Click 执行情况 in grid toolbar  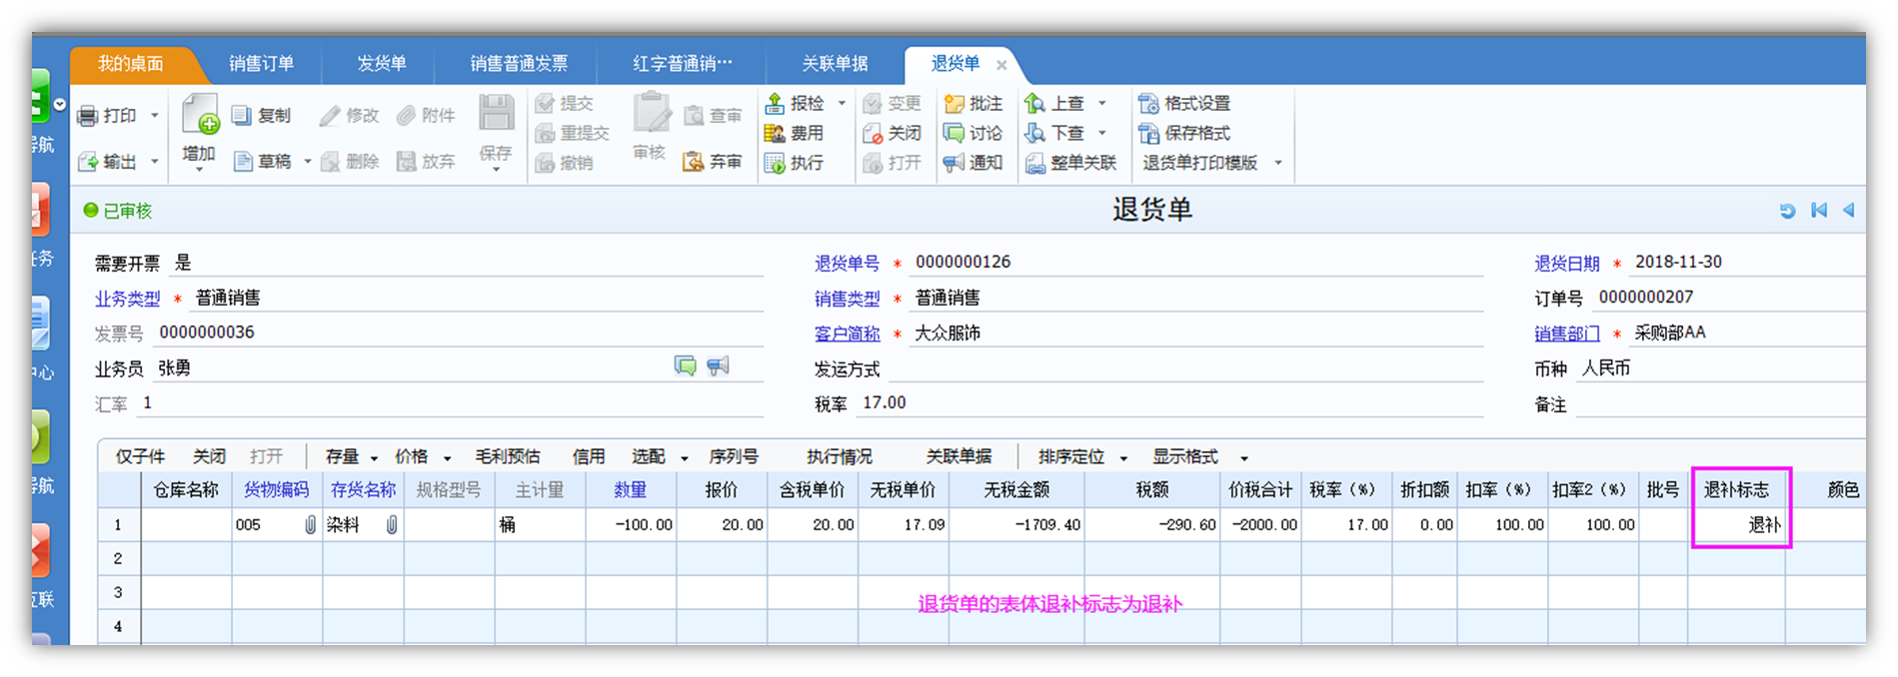point(840,456)
